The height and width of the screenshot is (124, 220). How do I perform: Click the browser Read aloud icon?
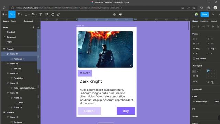tap(188, 8)
